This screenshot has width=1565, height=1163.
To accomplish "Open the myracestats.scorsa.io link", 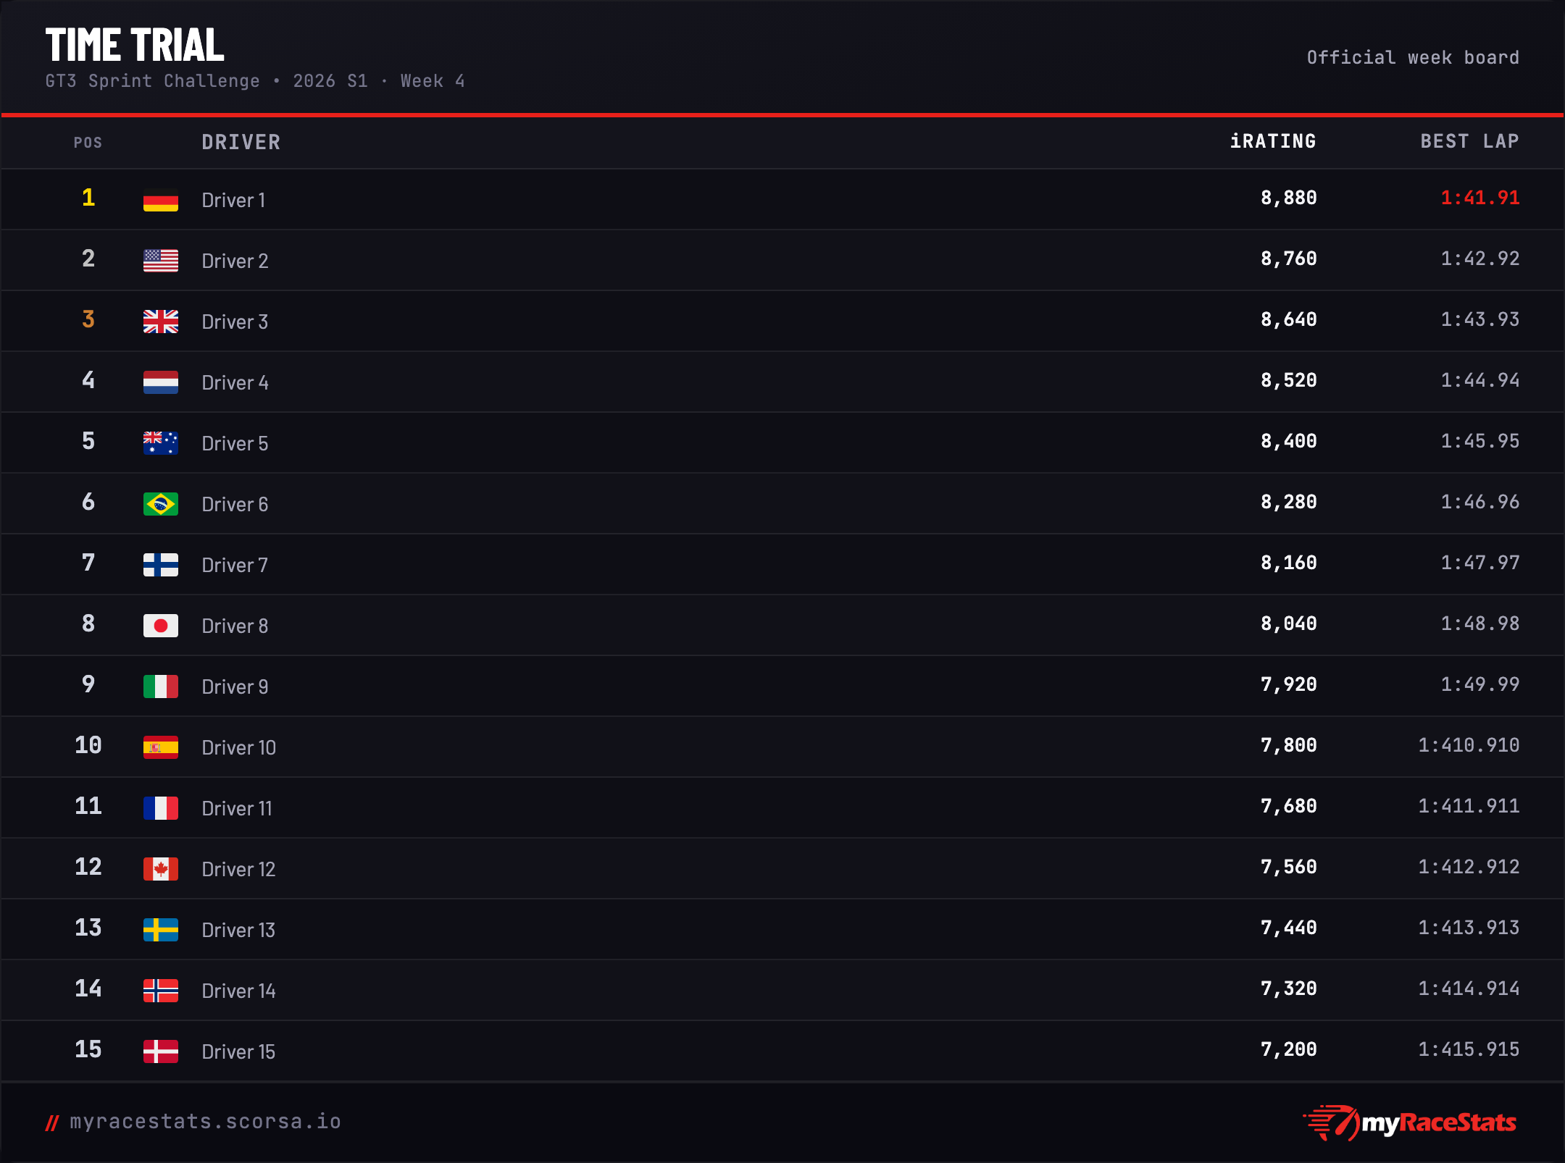I will [x=205, y=1122].
